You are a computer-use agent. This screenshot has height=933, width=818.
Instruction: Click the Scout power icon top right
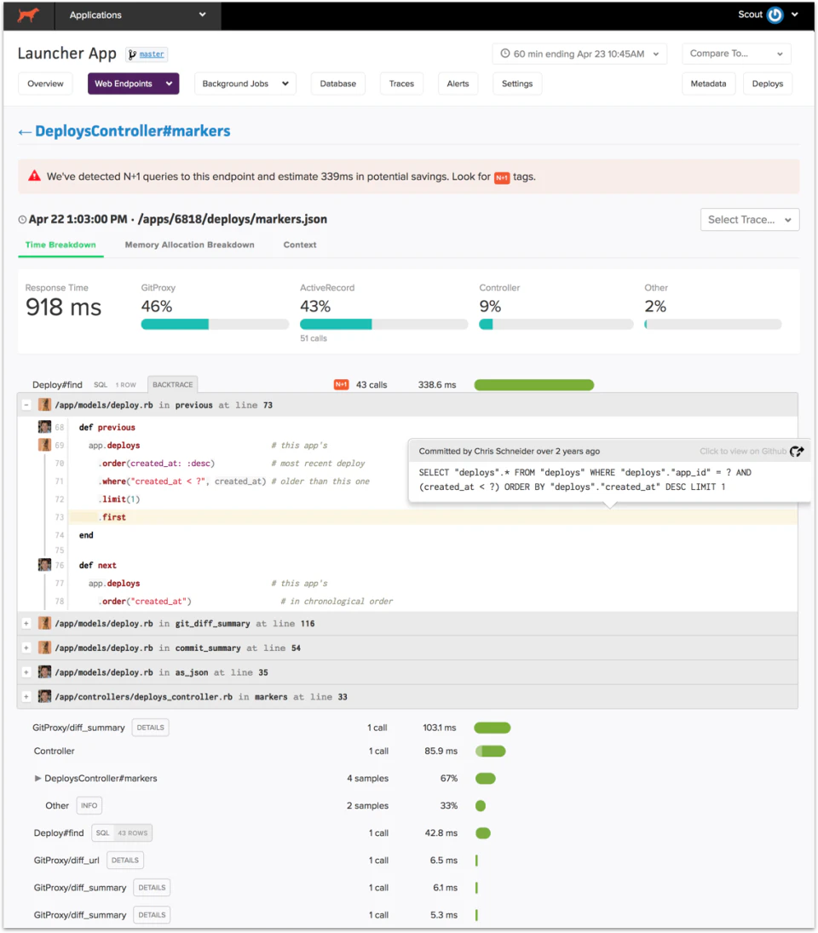point(776,14)
